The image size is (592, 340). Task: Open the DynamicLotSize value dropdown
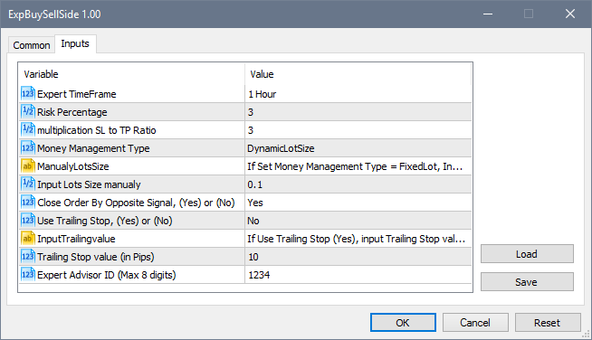(x=358, y=148)
